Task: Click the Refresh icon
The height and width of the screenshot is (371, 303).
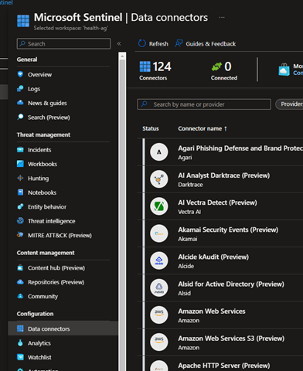Action: (141, 43)
